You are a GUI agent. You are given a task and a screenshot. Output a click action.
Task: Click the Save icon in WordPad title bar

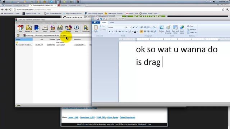pos(98,19)
